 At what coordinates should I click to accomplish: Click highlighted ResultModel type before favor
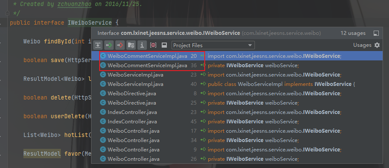pyautogui.click(x=42, y=154)
